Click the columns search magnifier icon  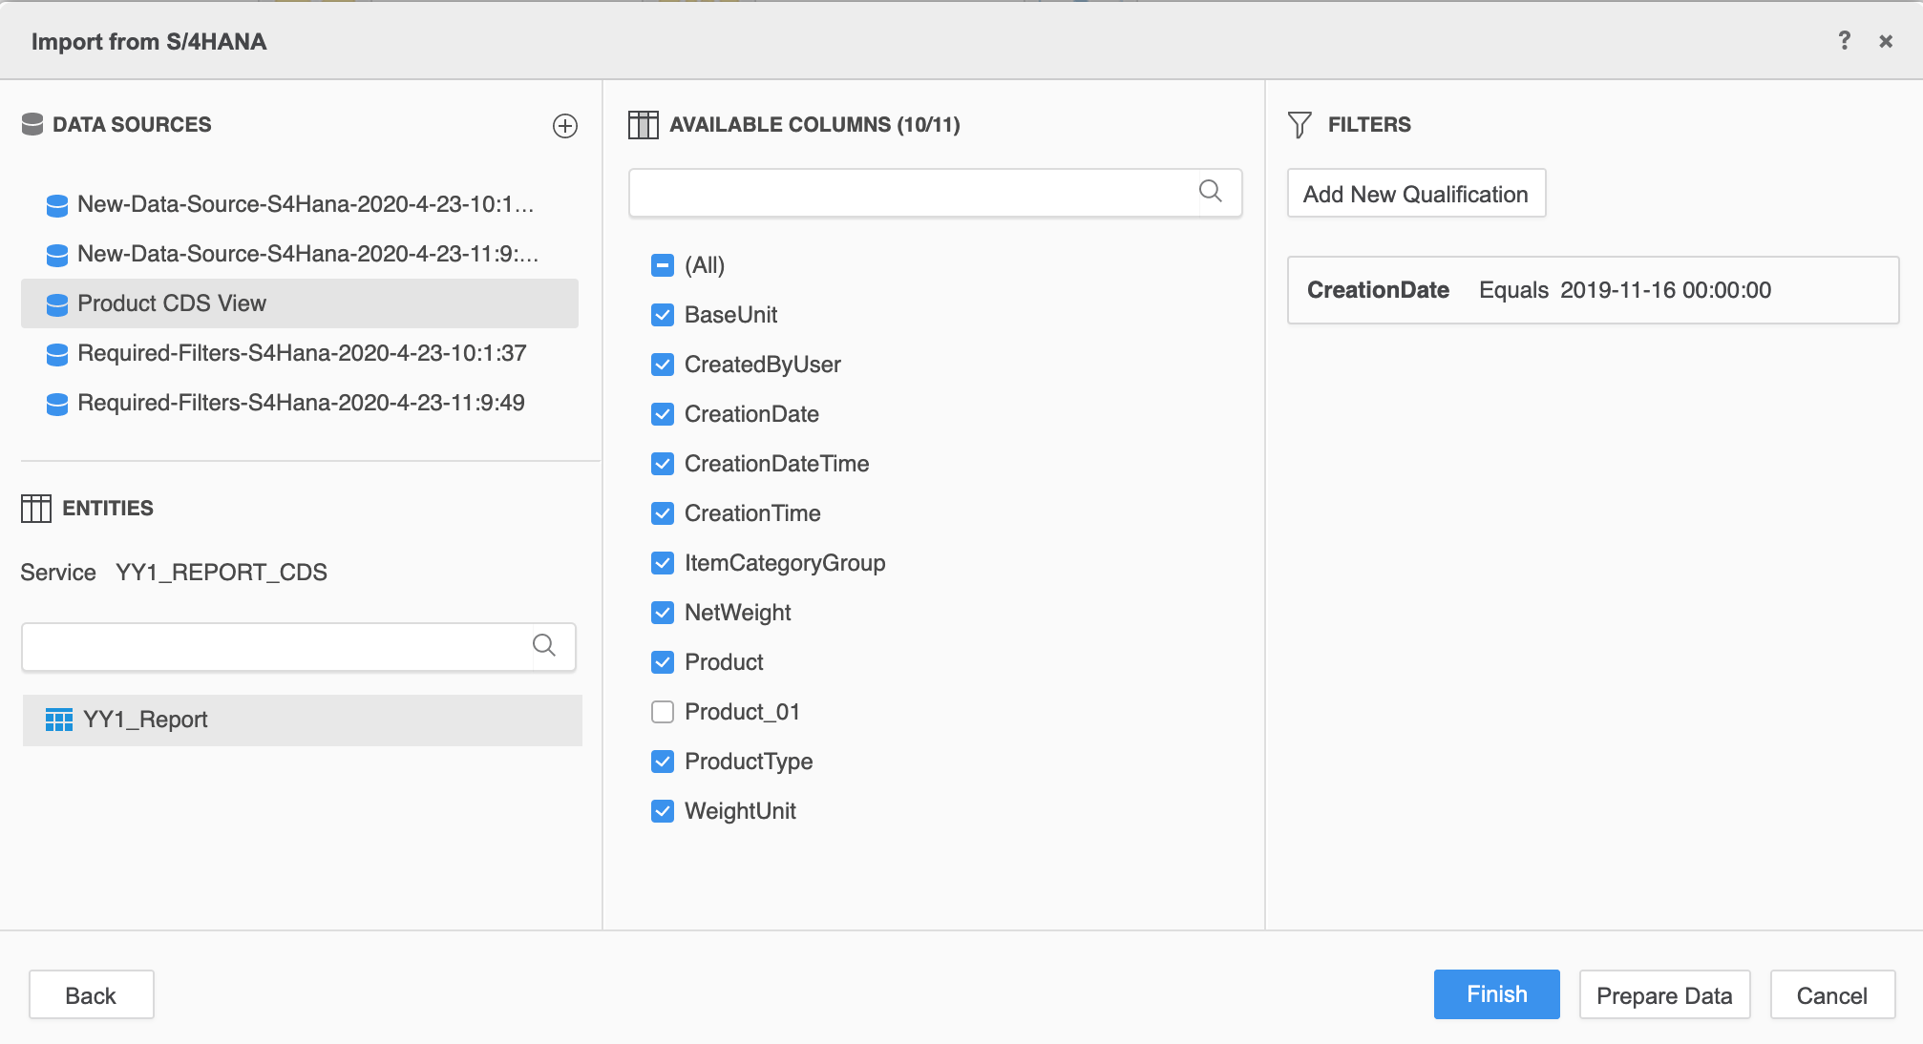[x=1210, y=192]
